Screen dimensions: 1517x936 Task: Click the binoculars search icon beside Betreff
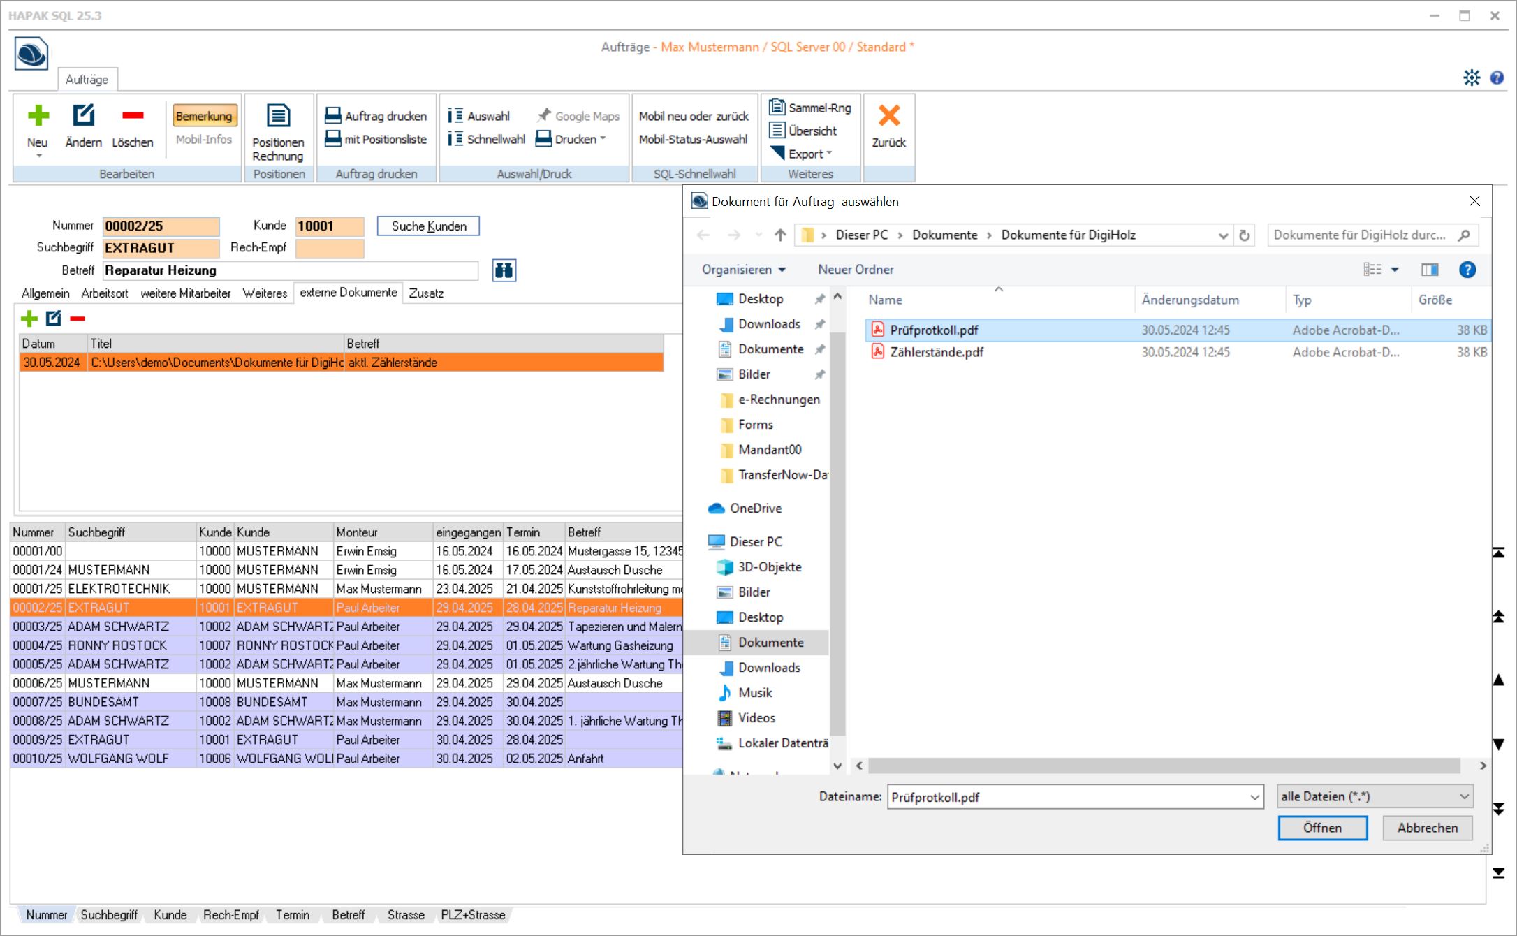point(504,270)
